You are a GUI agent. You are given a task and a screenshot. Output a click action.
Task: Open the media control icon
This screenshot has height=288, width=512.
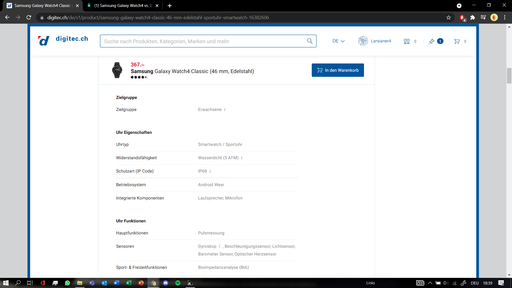tap(483, 18)
